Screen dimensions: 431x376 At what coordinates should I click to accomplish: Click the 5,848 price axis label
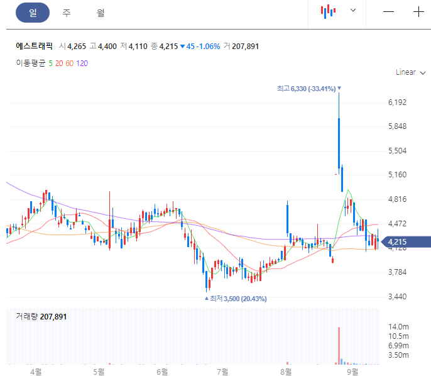click(x=397, y=126)
